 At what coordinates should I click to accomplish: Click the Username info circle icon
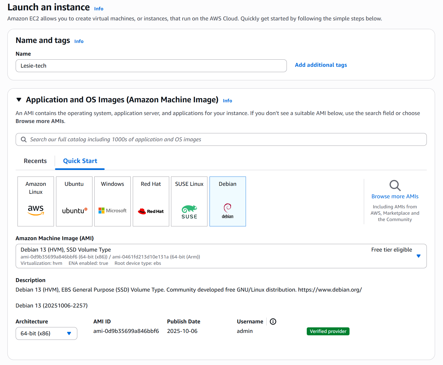pos(273,322)
